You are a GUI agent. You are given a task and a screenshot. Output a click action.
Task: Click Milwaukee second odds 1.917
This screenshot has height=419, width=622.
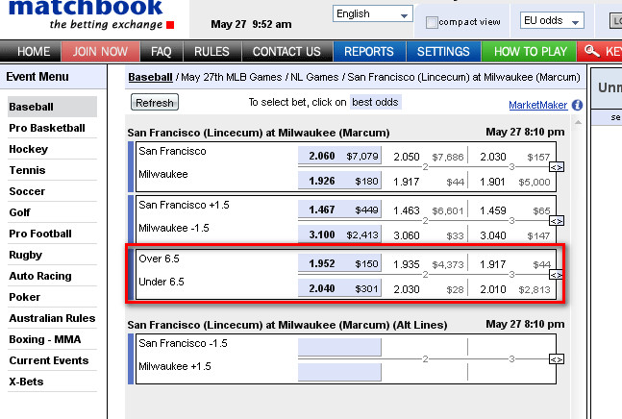pyautogui.click(x=407, y=182)
